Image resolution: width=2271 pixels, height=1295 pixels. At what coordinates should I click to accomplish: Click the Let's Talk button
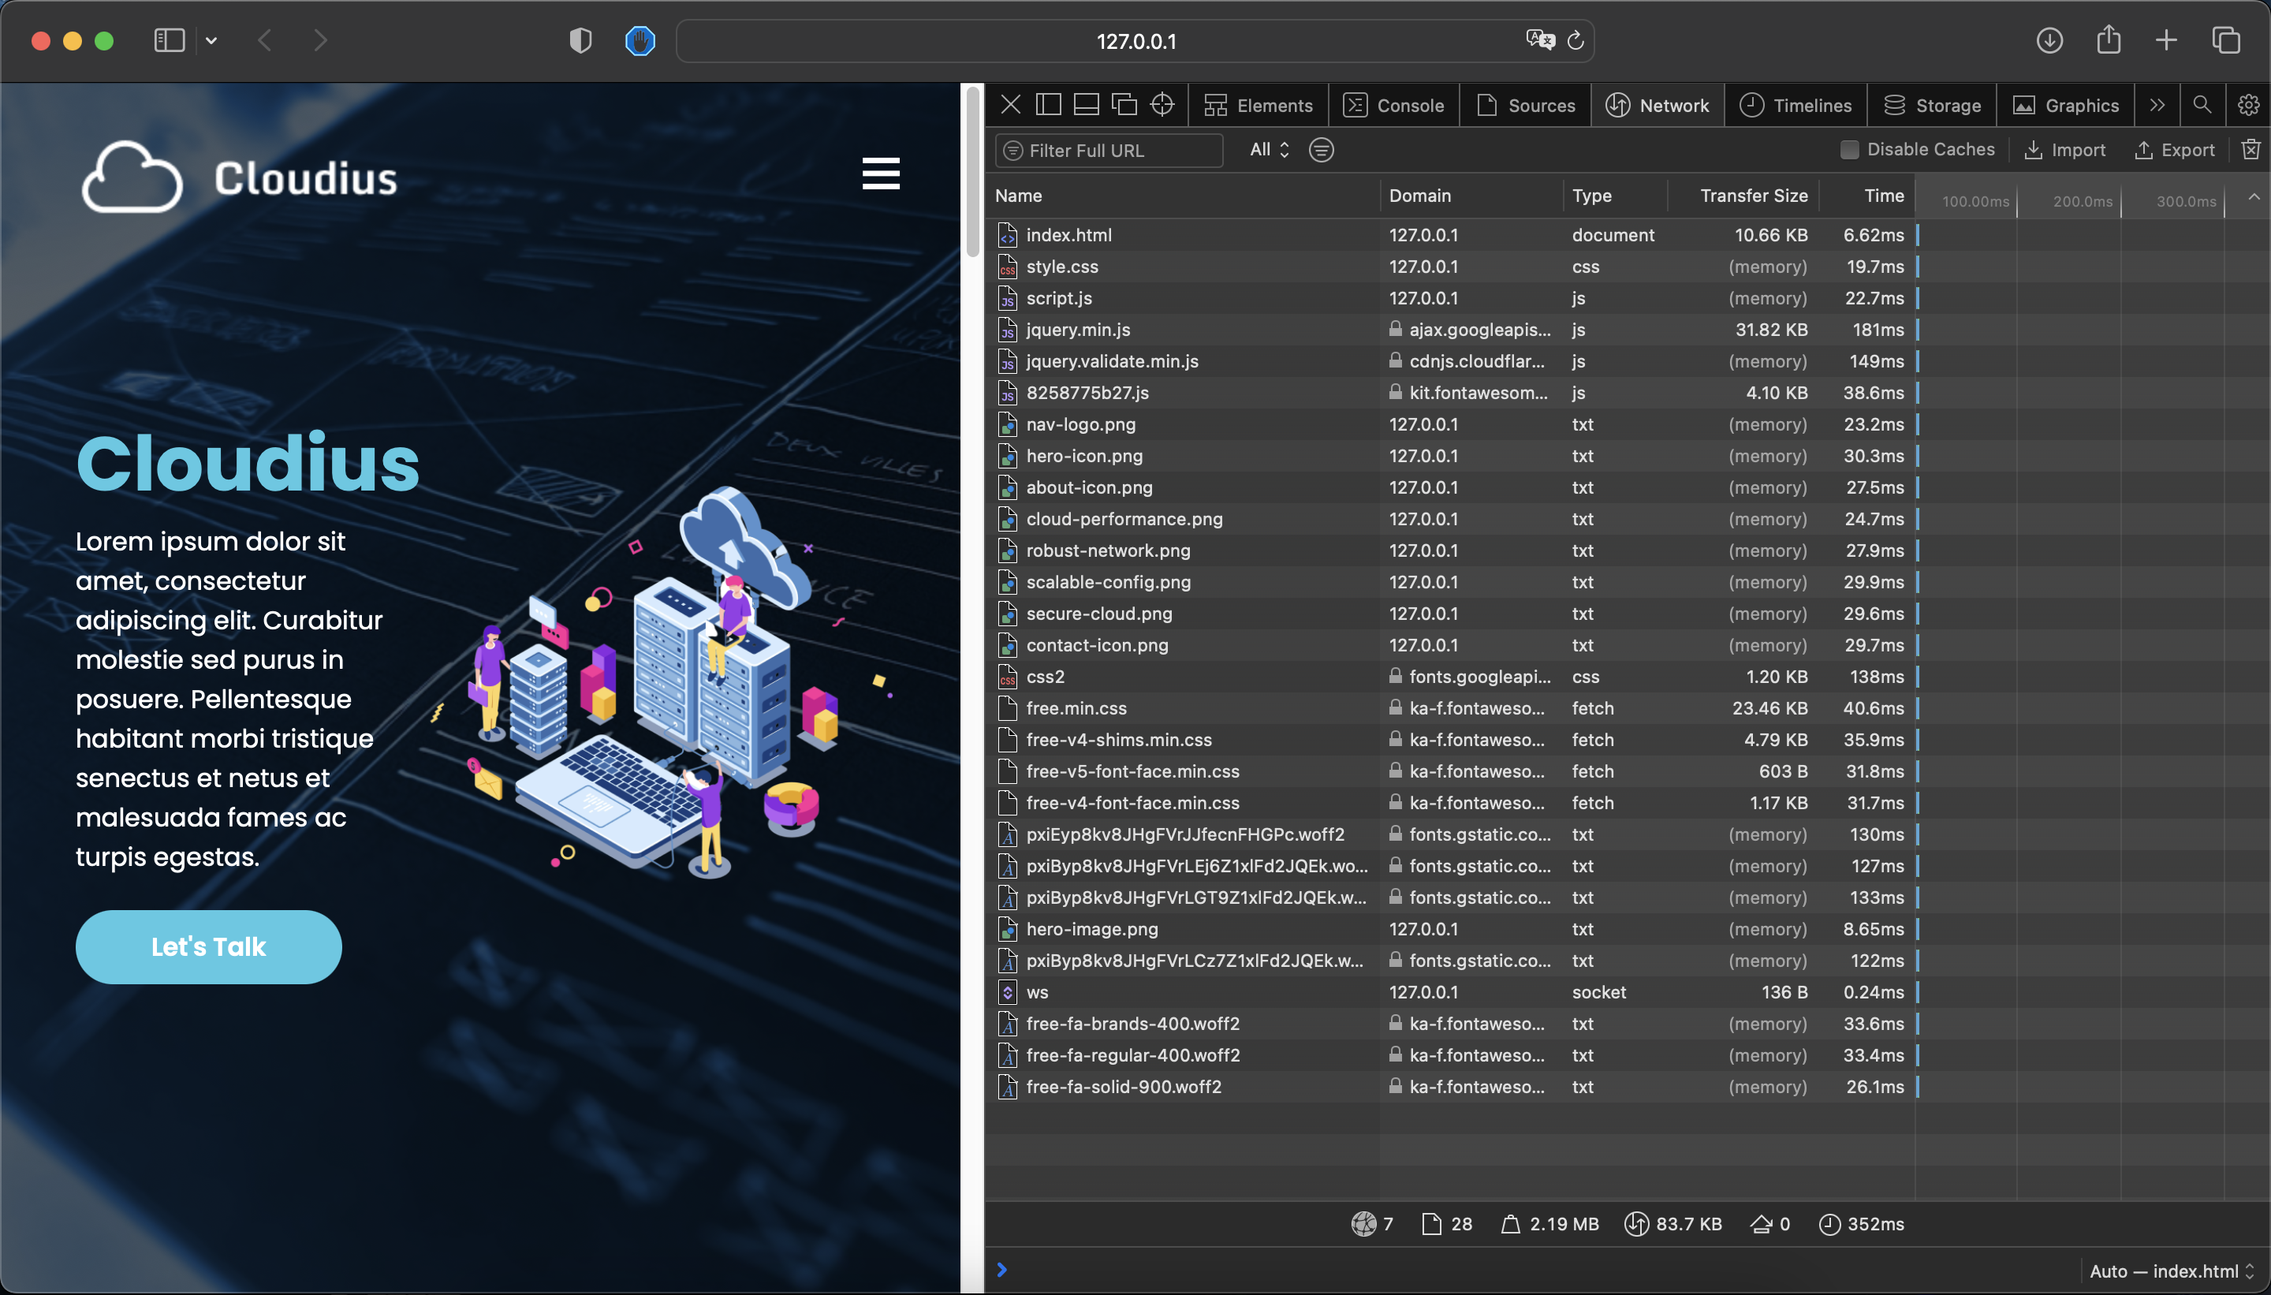coord(209,946)
